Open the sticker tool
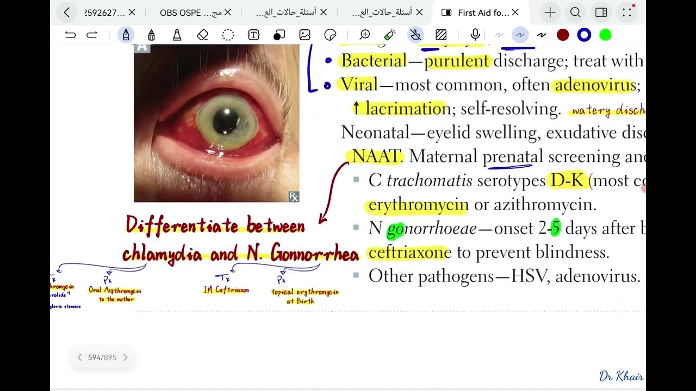This screenshot has width=696, height=391. pyautogui.click(x=330, y=35)
